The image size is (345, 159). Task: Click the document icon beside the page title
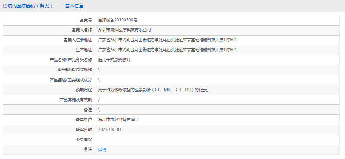click(x=5, y=6)
